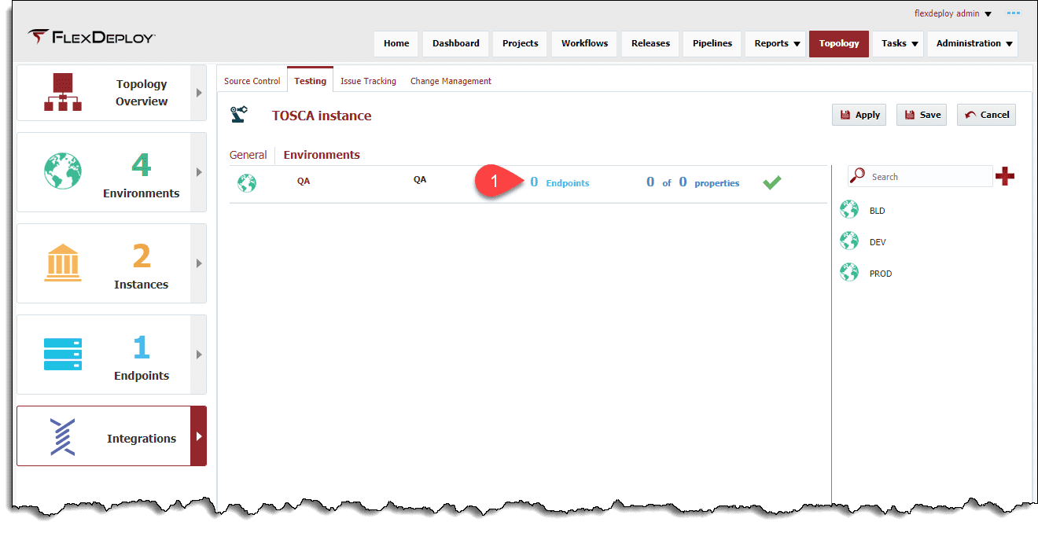Select the Topology menu item
Screen dimensions: 1038x533
[x=839, y=43]
